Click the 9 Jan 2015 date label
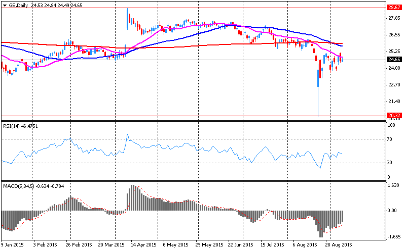 [x=13, y=244]
